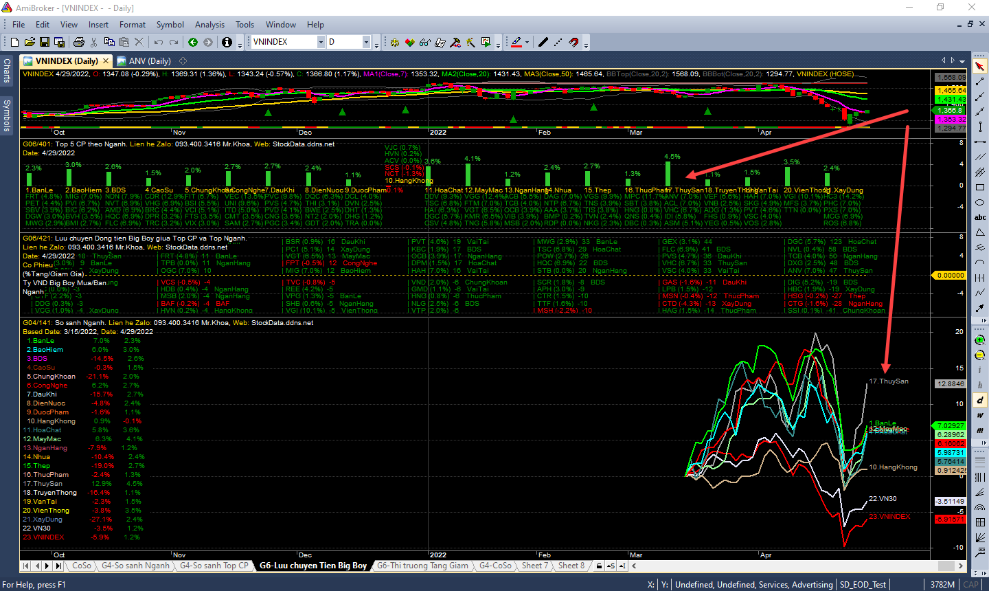Switch to G6-Thi truong Tang Giam sheet

click(422, 566)
